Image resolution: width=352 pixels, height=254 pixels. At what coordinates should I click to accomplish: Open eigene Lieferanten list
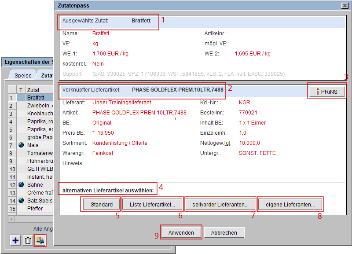[290, 204]
